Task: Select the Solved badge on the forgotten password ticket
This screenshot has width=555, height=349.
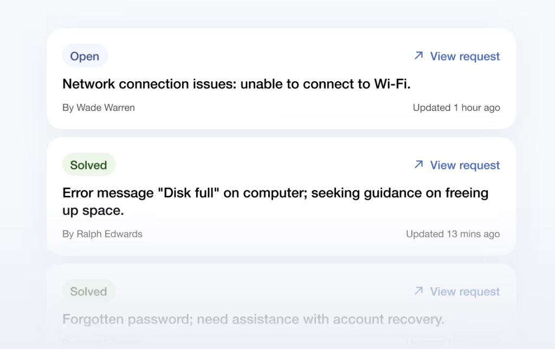Action: coord(89,292)
